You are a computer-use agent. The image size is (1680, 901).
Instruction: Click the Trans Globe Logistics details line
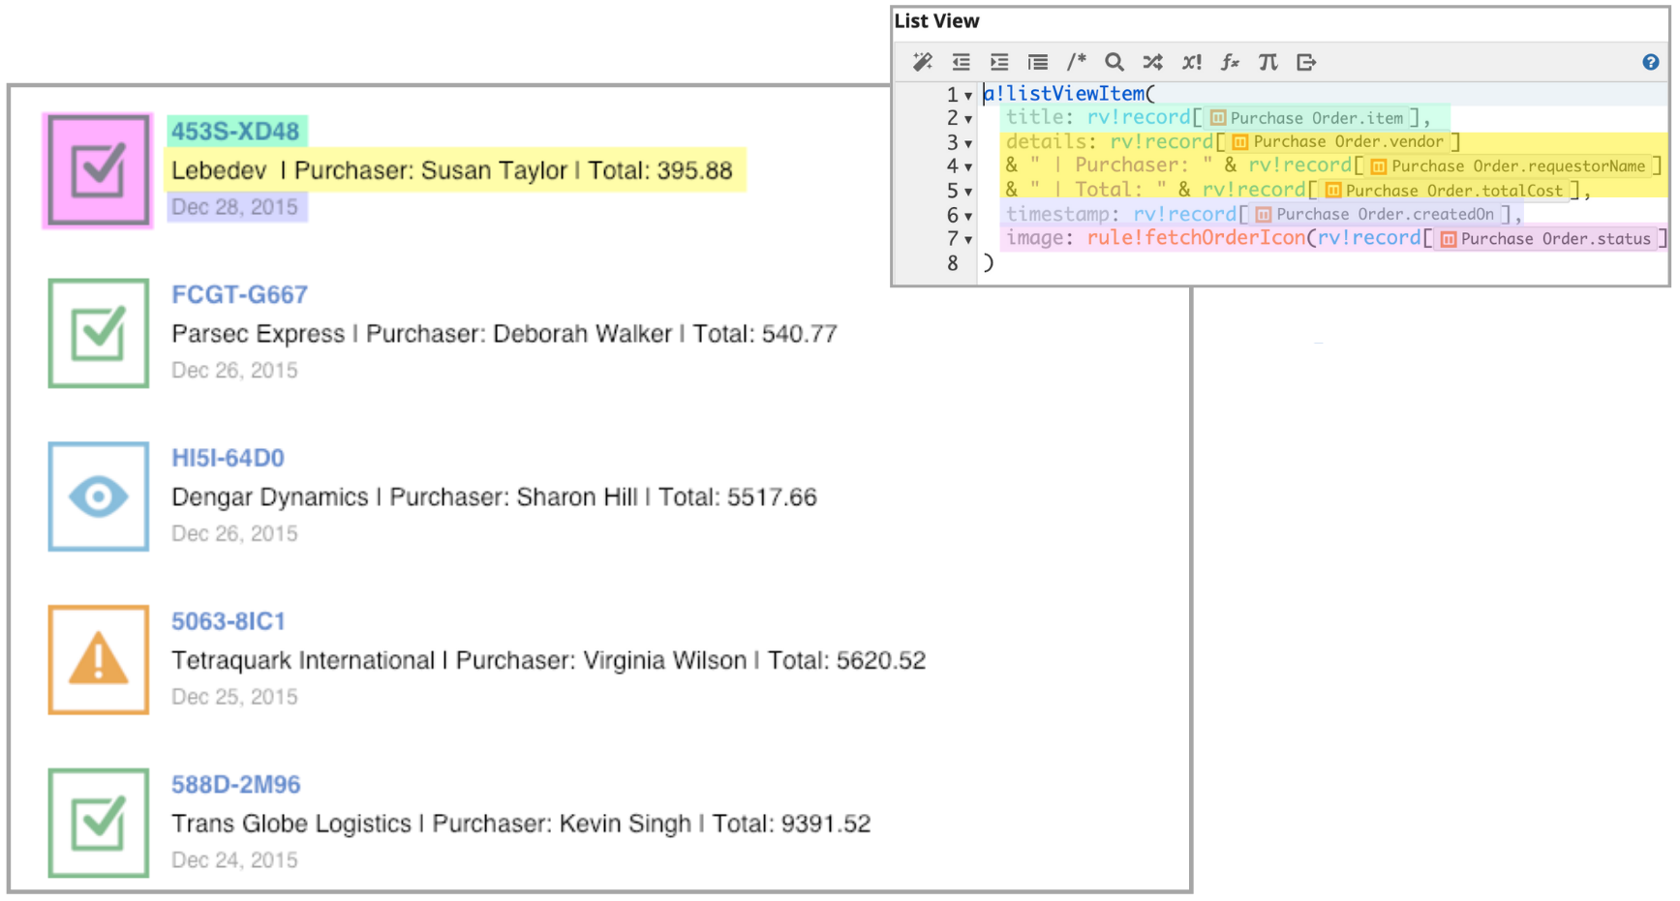pos(521,824)
